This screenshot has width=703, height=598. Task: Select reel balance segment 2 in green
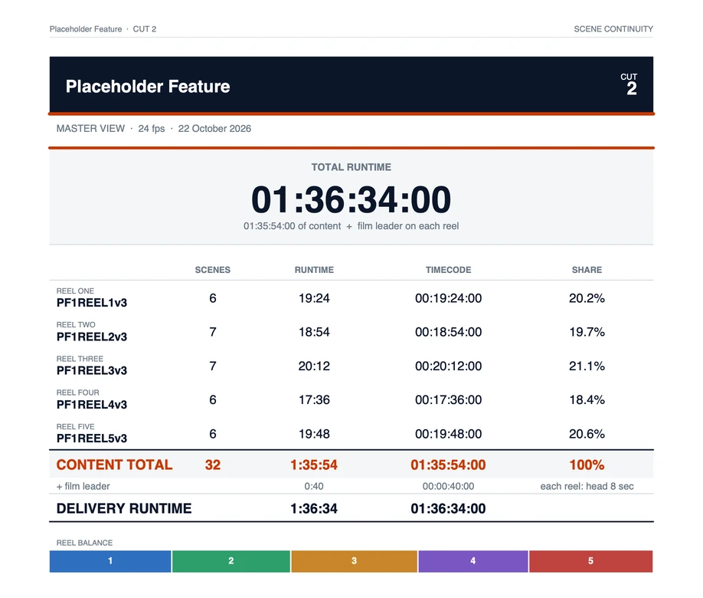click(x=231, y=561)
